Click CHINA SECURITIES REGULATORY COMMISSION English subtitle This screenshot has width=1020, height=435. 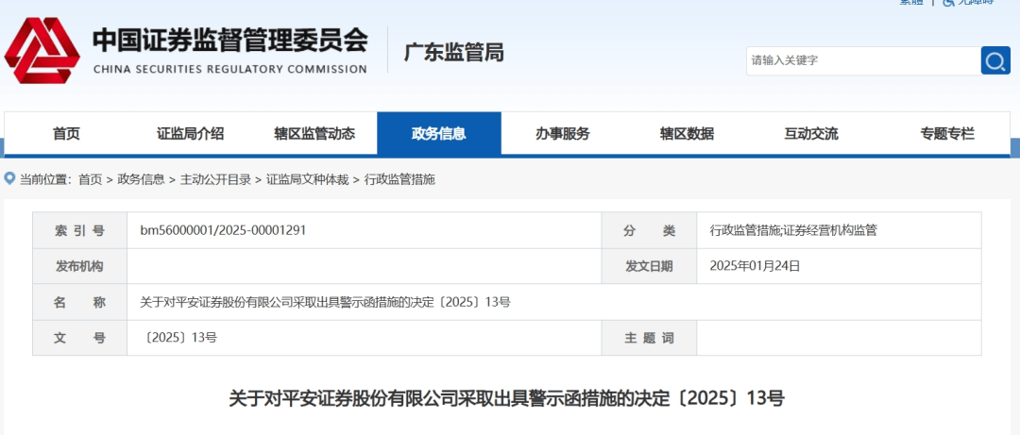point(230,69)
